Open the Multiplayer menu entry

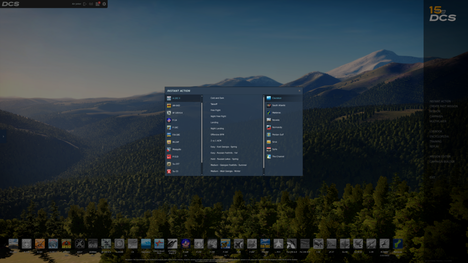point(438,122)
